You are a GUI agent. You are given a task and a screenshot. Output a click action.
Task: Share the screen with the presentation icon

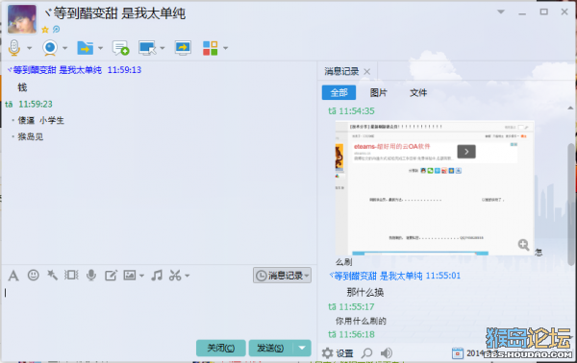click(183, 48)
